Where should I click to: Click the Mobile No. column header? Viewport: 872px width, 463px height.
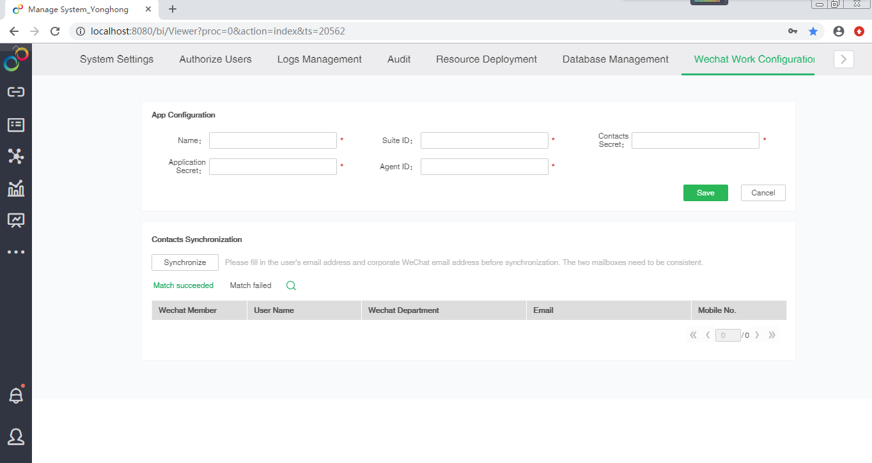739,310
